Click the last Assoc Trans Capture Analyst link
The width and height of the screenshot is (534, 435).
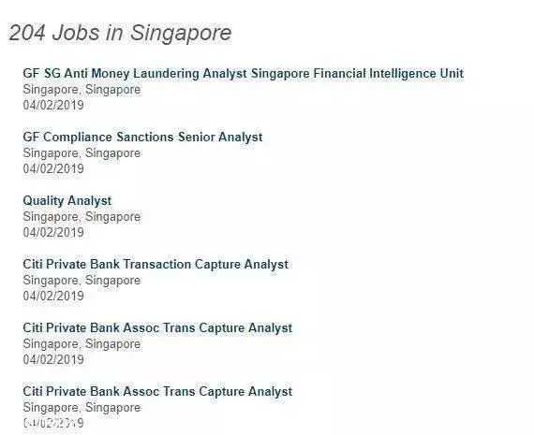(157, 392)
